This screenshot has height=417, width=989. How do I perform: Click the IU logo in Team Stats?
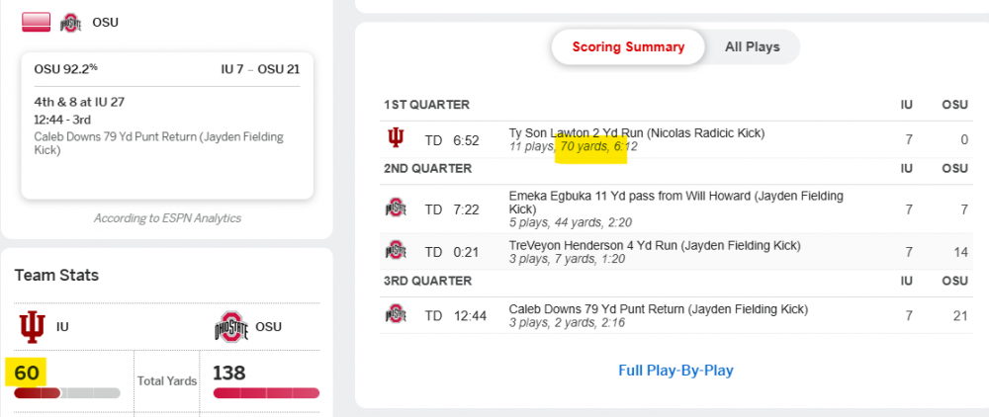(x=32, y=326)
